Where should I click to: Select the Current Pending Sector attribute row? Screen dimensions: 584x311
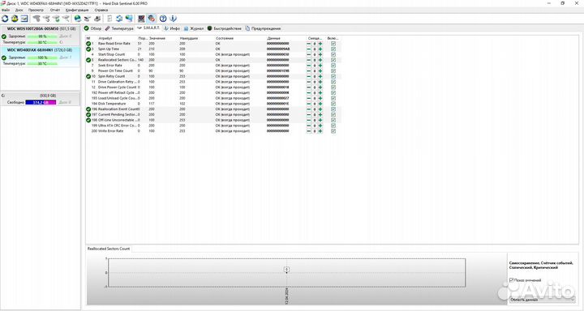pos(213,114)
